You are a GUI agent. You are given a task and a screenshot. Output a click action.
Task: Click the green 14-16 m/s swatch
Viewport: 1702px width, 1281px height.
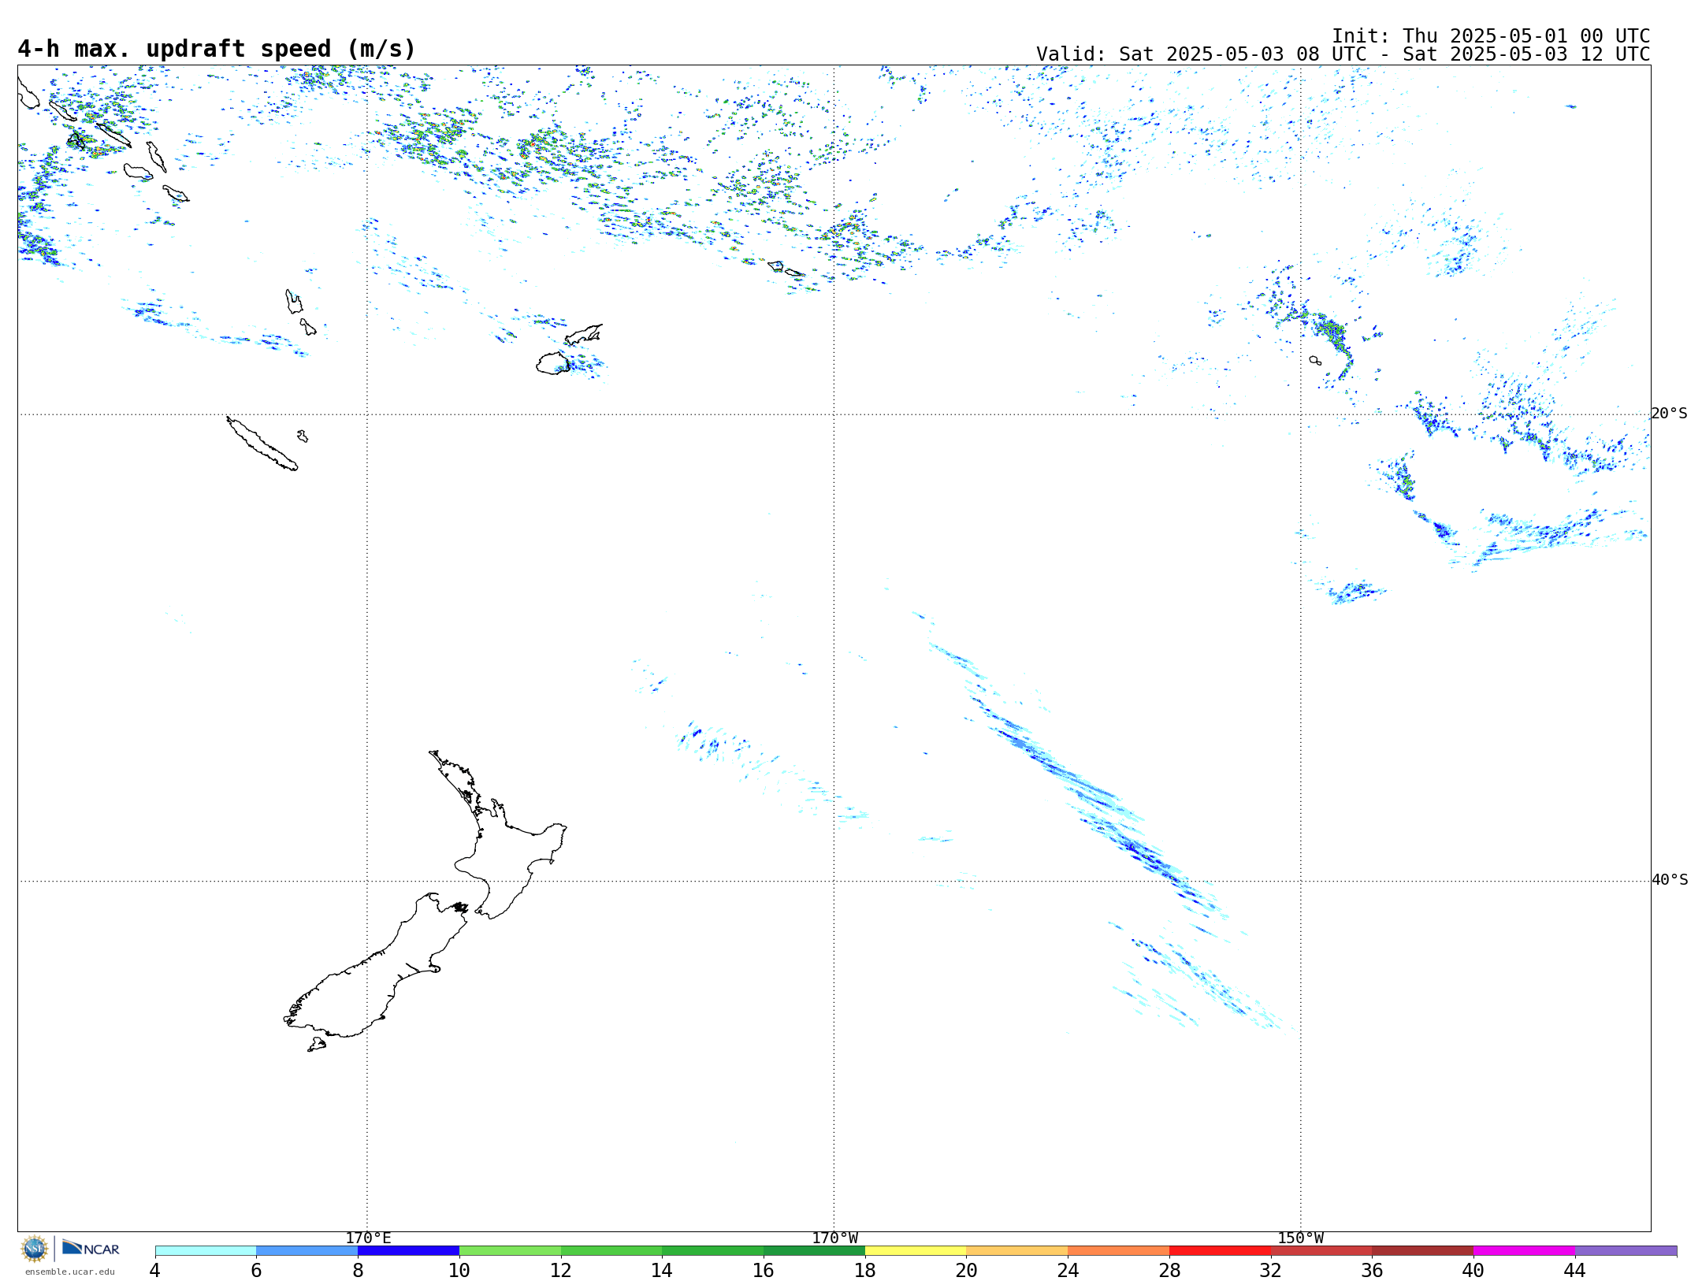pyautogui.click(x=713, y=1251)
